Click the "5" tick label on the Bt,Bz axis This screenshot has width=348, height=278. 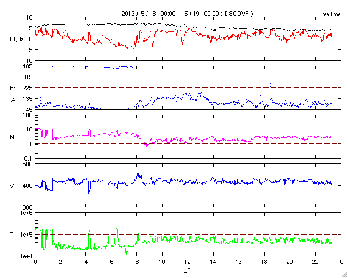31,28
